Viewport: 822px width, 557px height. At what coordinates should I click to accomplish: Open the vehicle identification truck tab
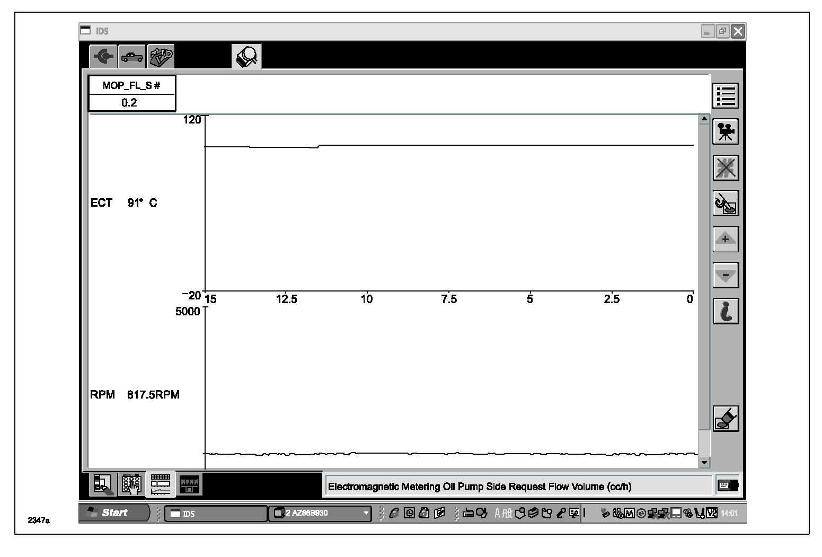tap(132, 57)
